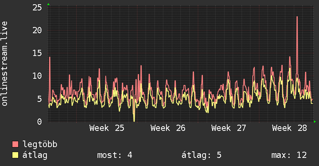Click the green arrow ending the x-axis
The image size is (319, 166).
click(x=315, y=122)
